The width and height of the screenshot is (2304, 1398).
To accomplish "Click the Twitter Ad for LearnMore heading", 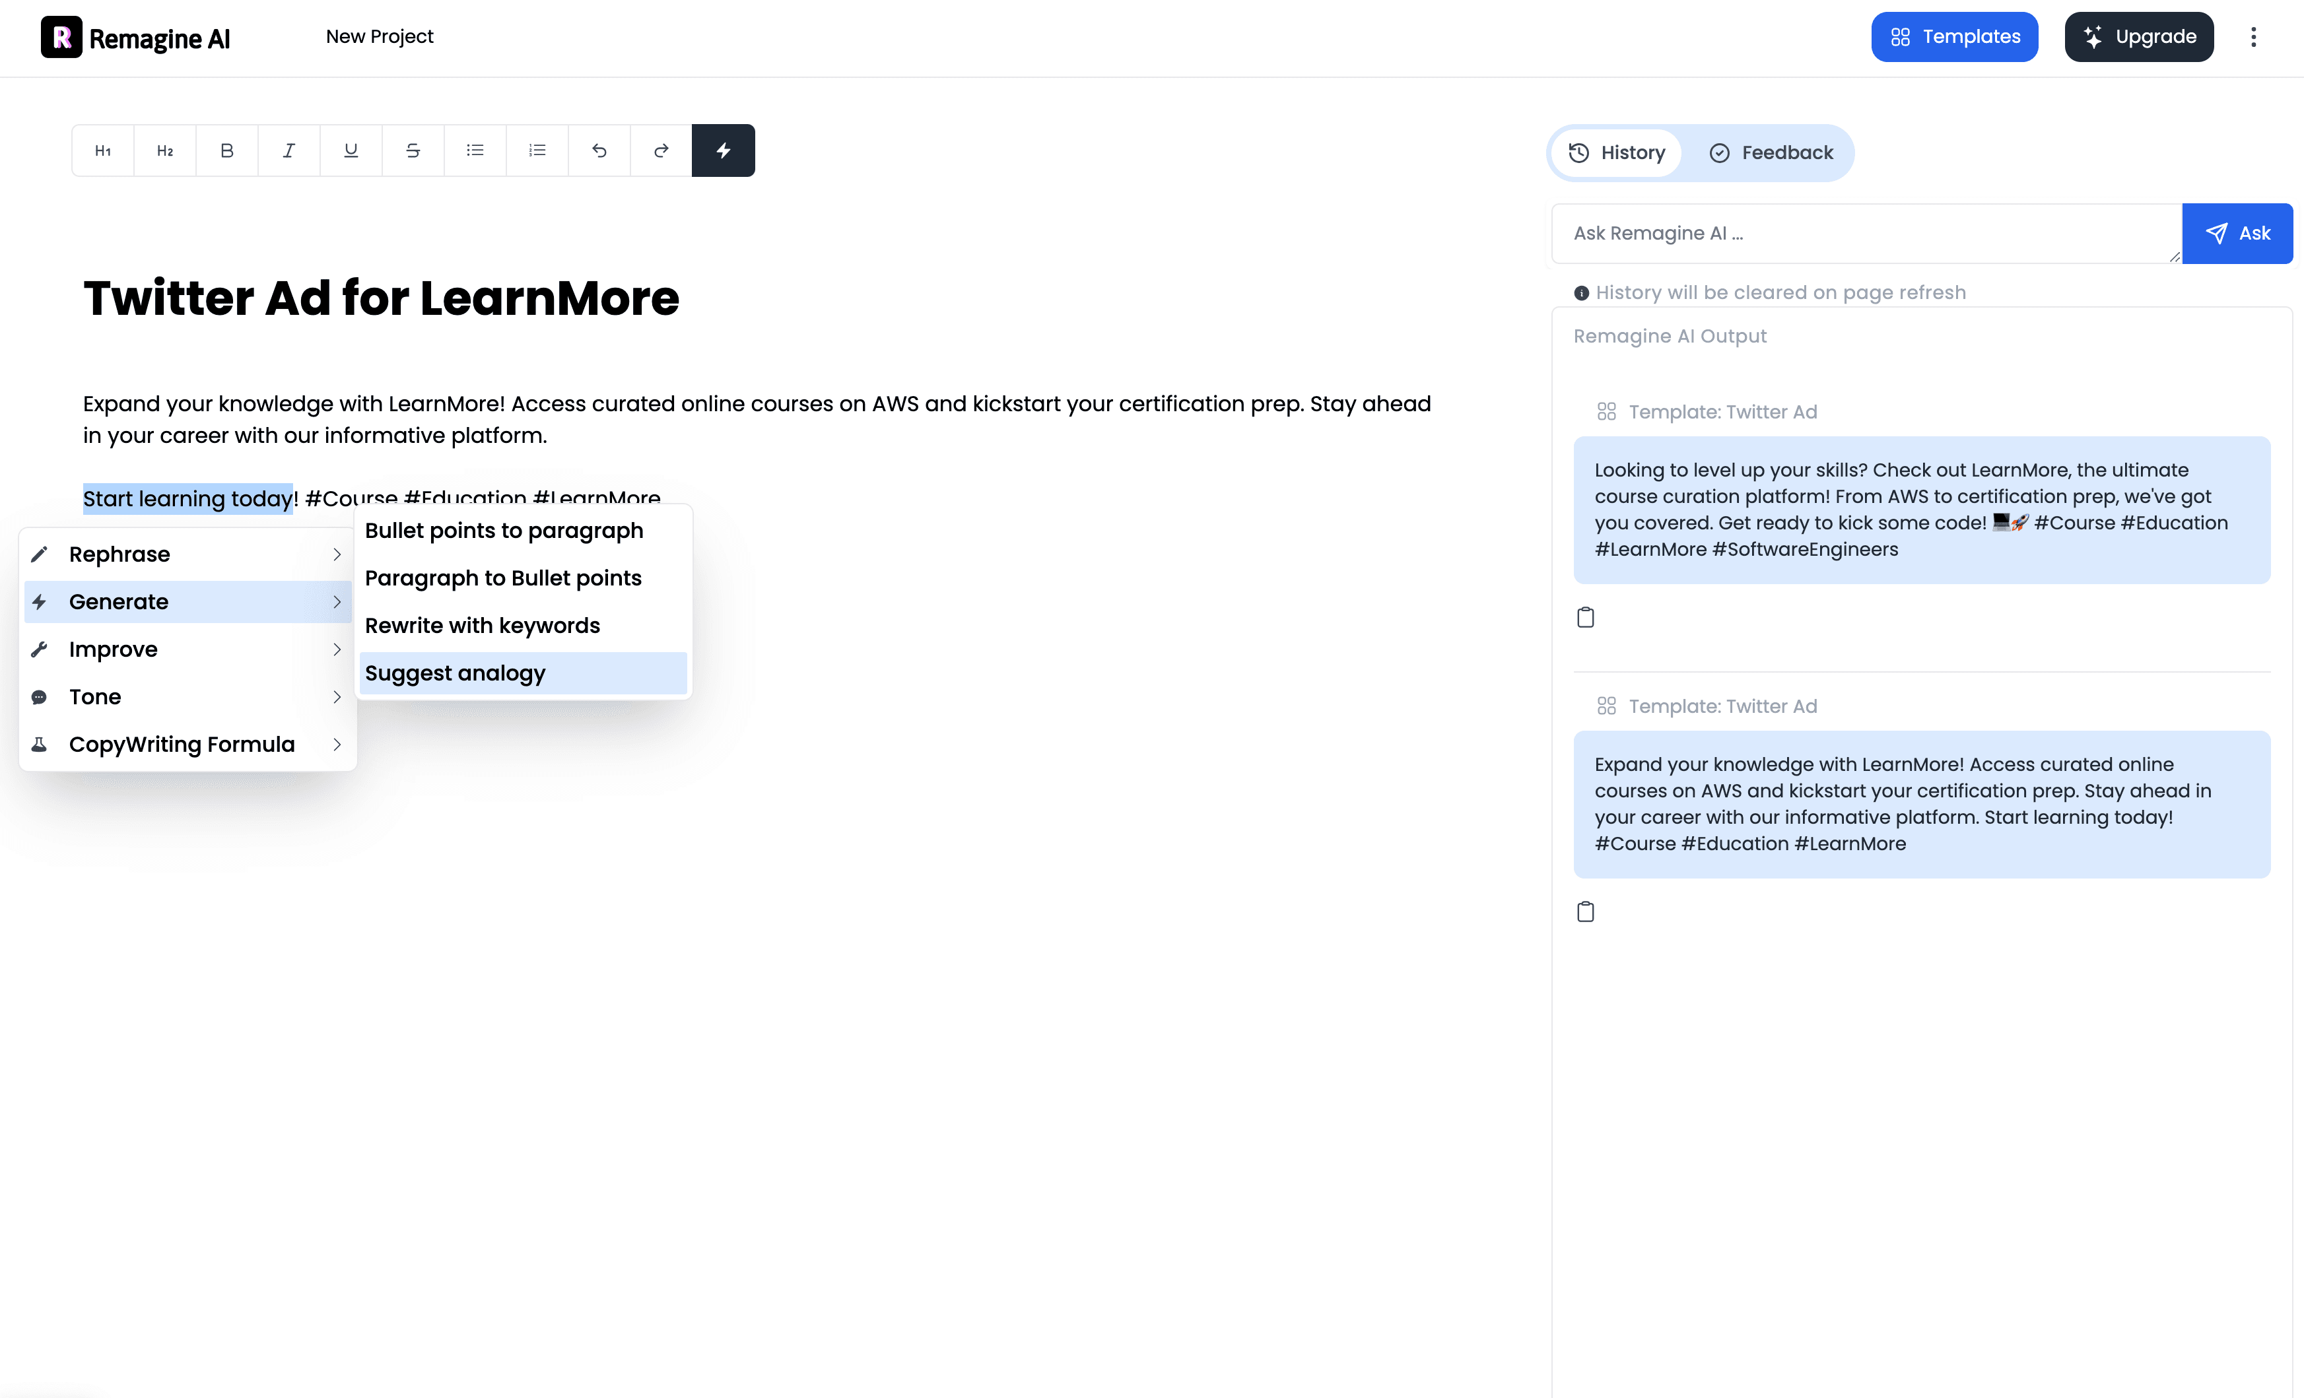I will click(382, 298).
